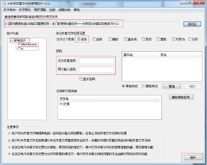Close the application window
207x165 pixels.
point(199,3)
